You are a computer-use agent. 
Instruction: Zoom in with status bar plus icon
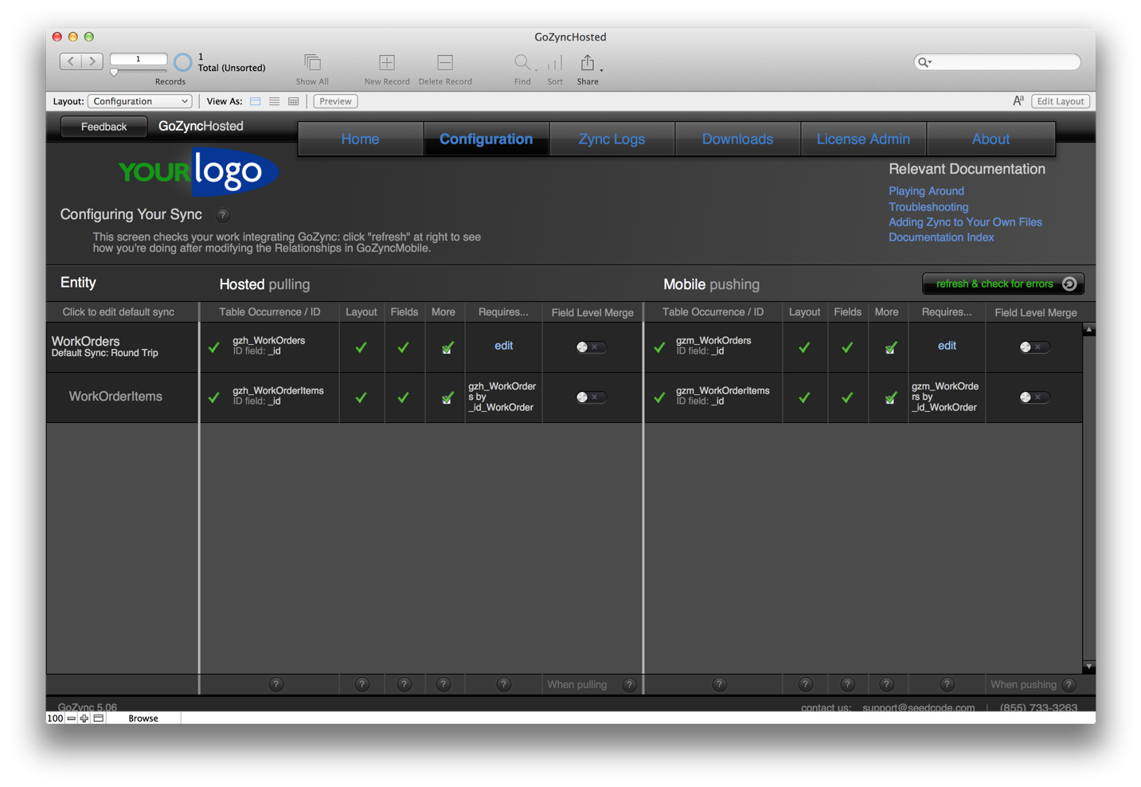(84, 718)
